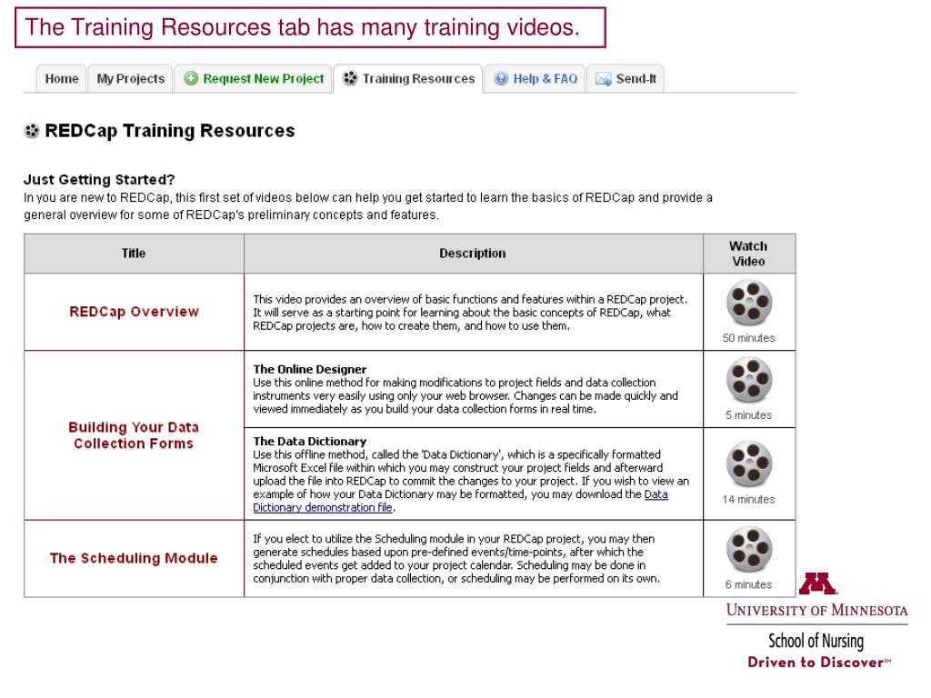
Task: Click Building Your Data Collection Forms title
Action: 134,435
